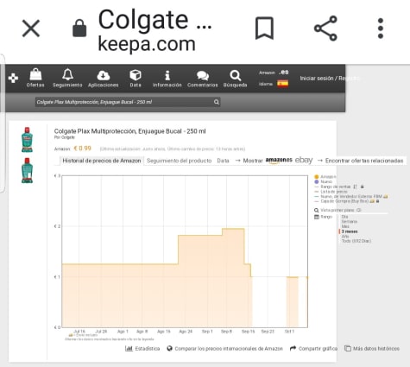Click Comparar los precios internacionales de Amazon

point(225,349)
